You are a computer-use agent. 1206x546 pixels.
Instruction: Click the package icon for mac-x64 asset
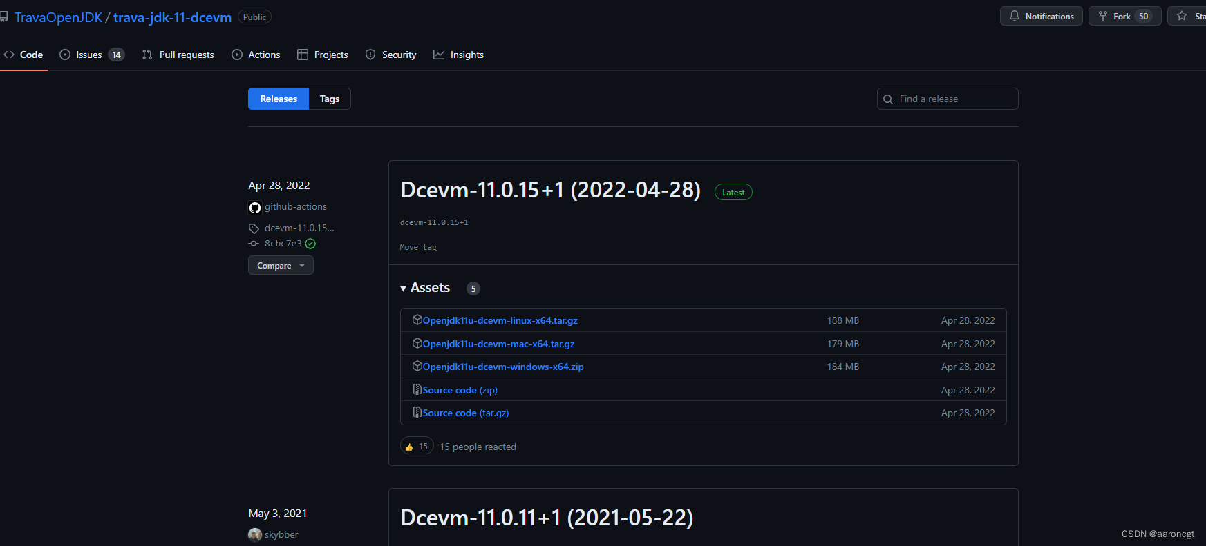pos(417,343)
